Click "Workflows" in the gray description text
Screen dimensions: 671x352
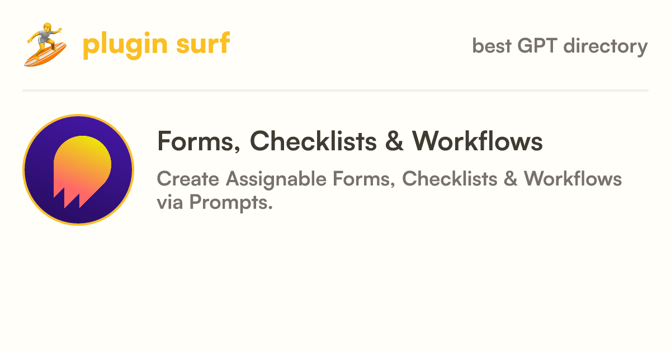pyautogui.click(x=573, y=179)
